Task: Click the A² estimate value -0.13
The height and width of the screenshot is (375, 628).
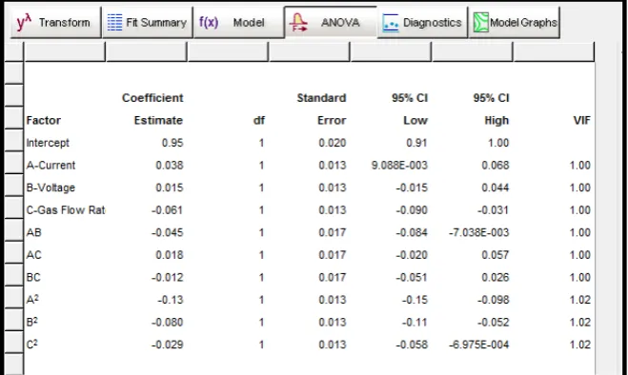Action: click(x=171, y=300)
